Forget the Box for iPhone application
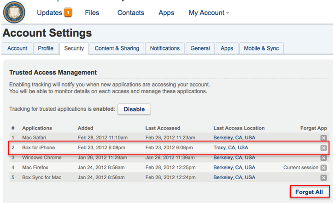Viewport: 335px width, 204px height. coord(323,148)
